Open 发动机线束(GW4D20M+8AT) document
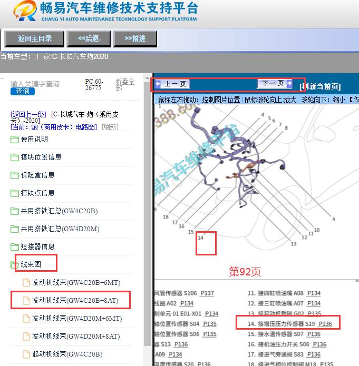359x366 pixels. point(76,337)
